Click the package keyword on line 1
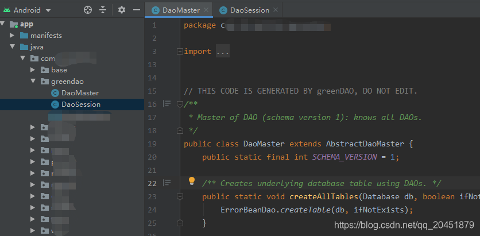The width and height of the screenshot is (480, 236). 200,25
